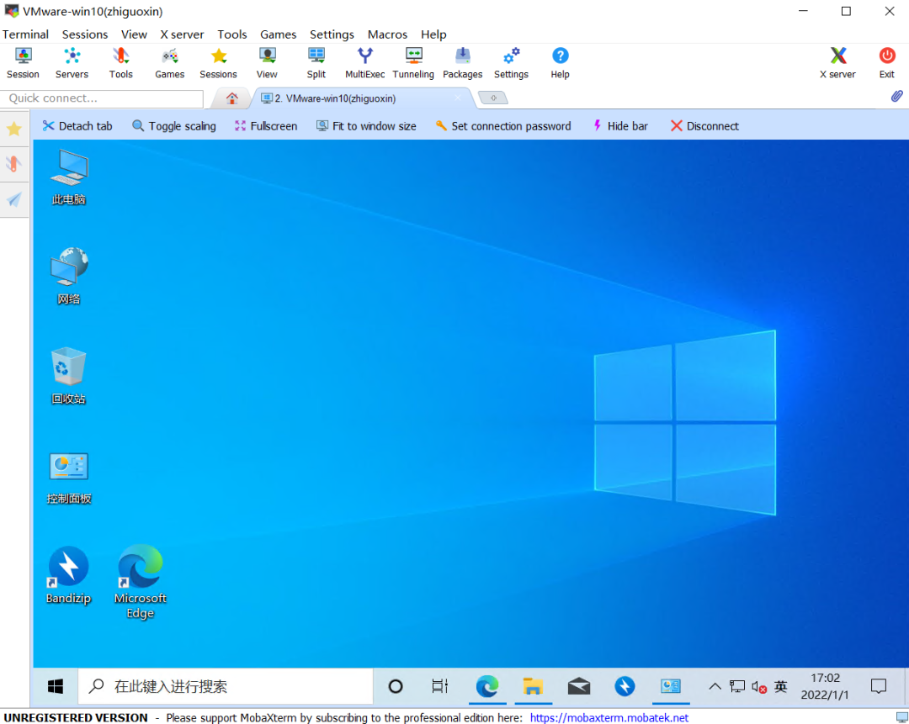Click the Disconnect button
909x724 pixels.
704,125
